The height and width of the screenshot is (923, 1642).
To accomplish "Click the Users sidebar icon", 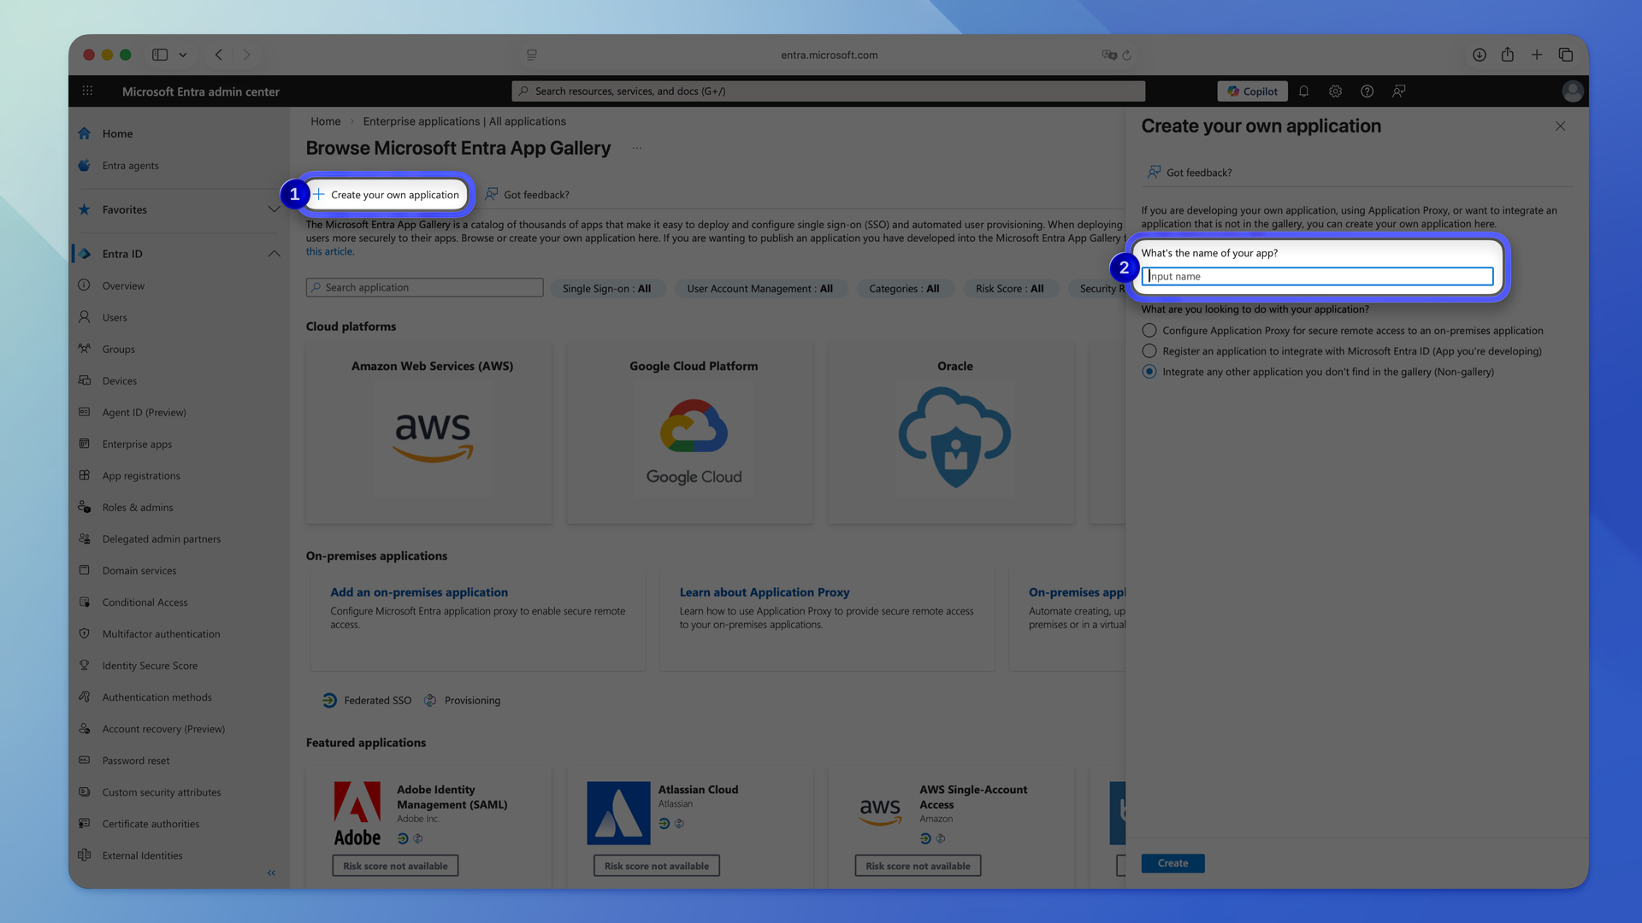I will (84, 317).
